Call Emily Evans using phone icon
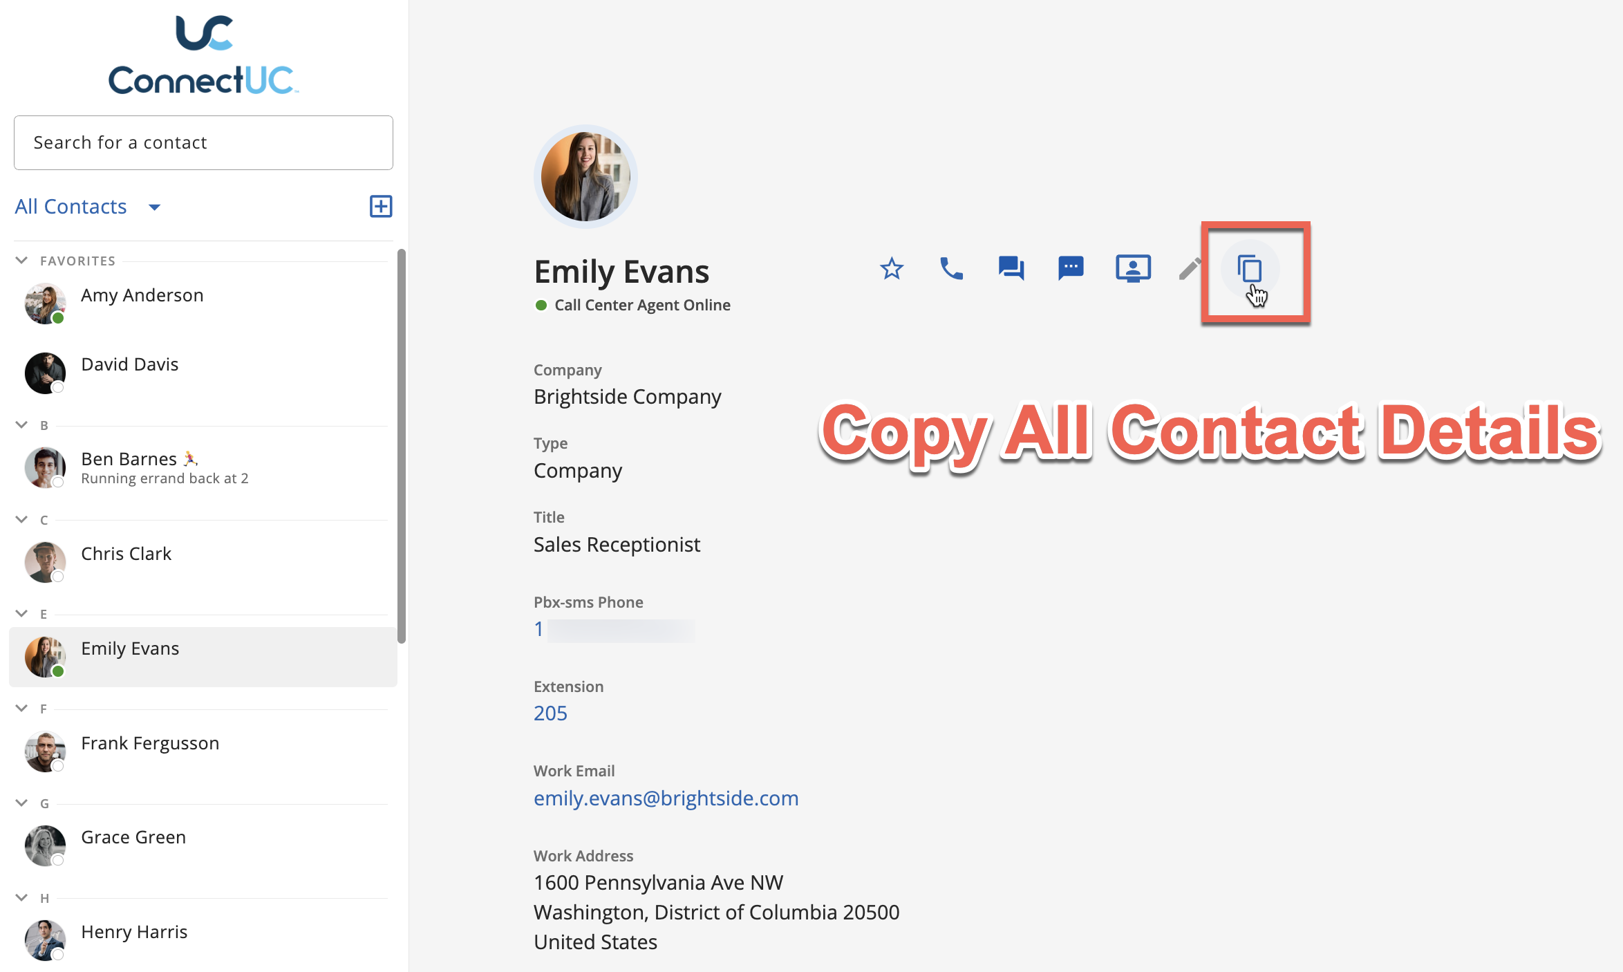 point(952,268)
